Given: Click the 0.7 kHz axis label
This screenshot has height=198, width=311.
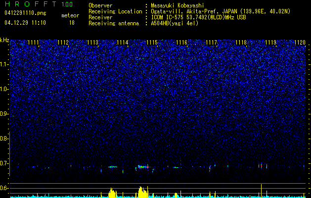Looking at the screenshot, I should pyautogui.click(x=4, y=163).
